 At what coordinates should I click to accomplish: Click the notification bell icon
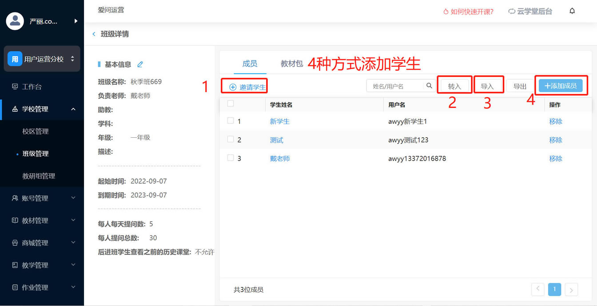572,11
